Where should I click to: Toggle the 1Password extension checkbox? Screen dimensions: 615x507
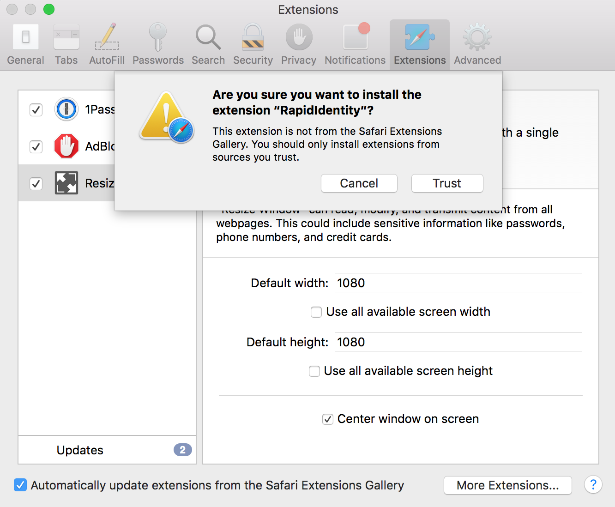point(36,110)
